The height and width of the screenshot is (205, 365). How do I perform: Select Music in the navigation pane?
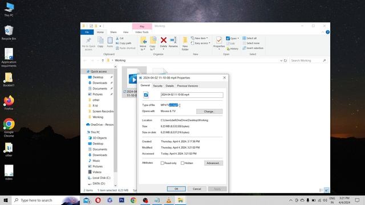pyautogui.click(x=94, y=161)
